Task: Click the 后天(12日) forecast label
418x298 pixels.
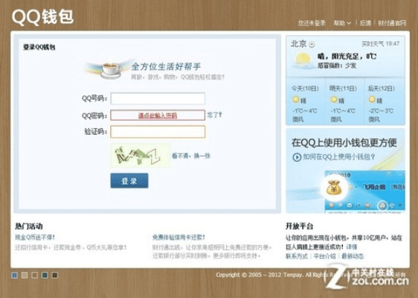Action: (x=382, y=89)
